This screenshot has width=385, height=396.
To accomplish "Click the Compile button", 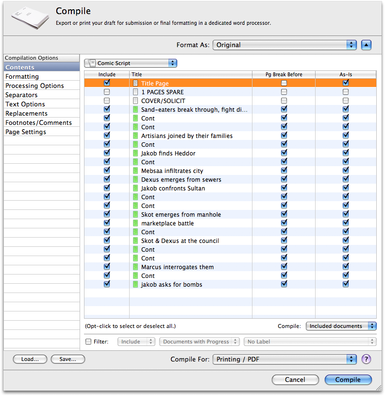I will (x=348, y=379).
